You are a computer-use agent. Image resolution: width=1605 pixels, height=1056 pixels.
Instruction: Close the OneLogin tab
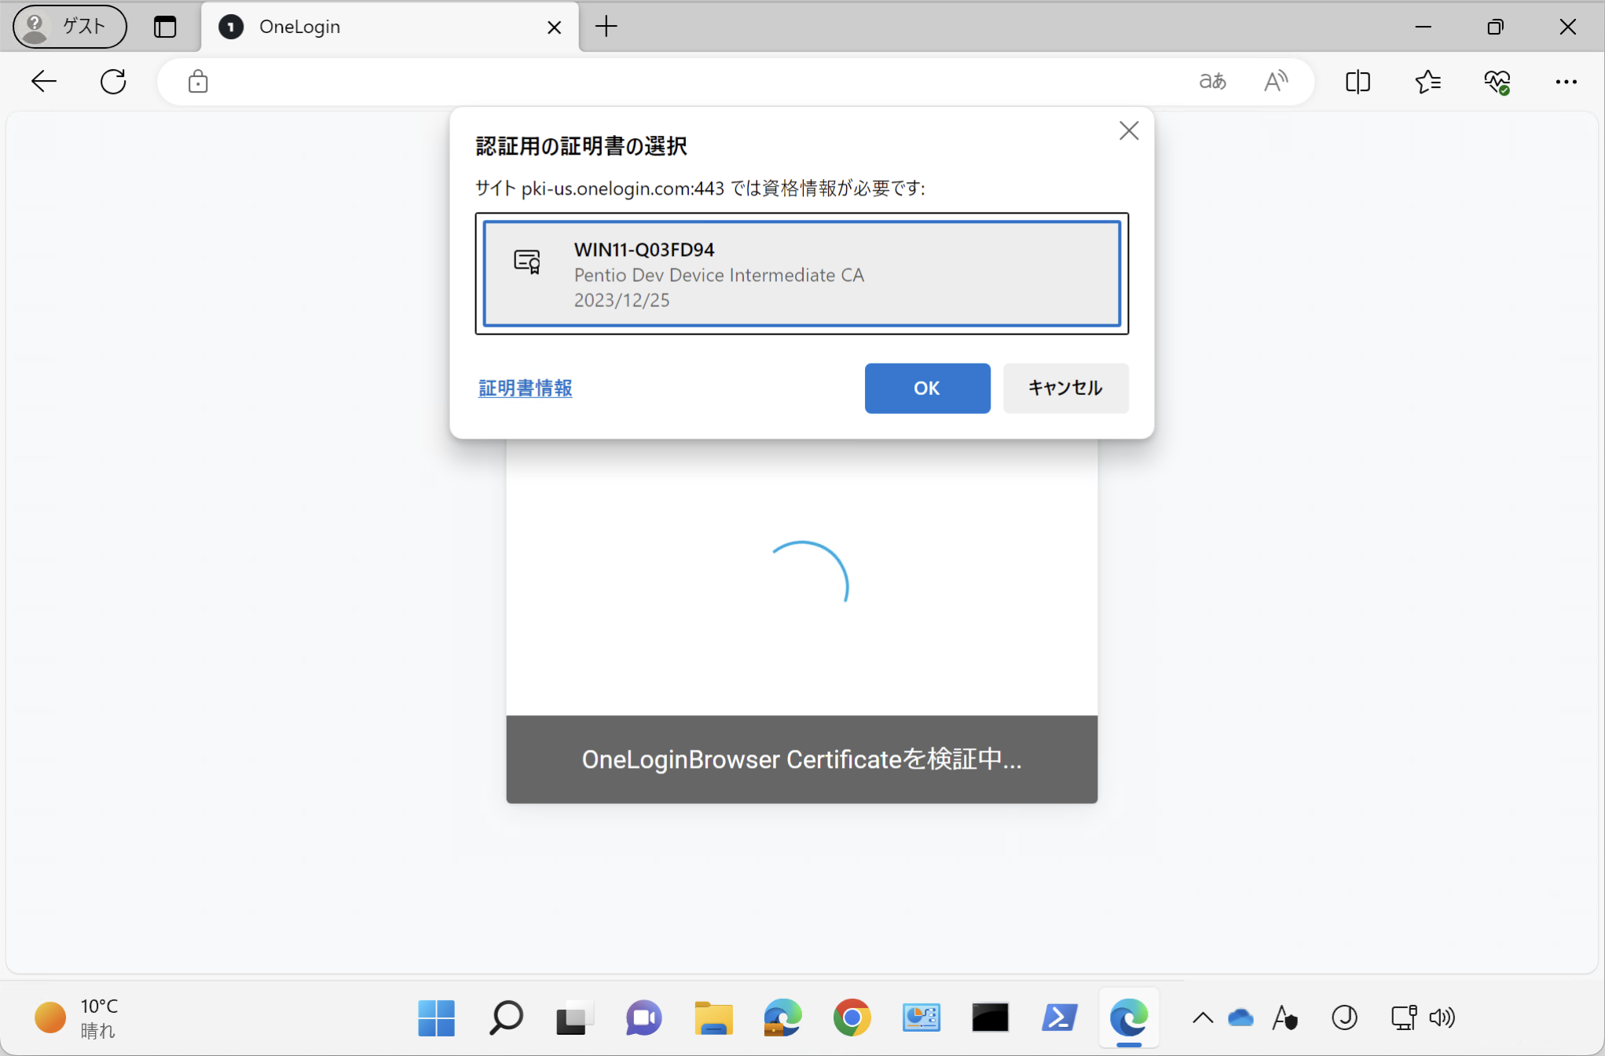tap(554, 27)
